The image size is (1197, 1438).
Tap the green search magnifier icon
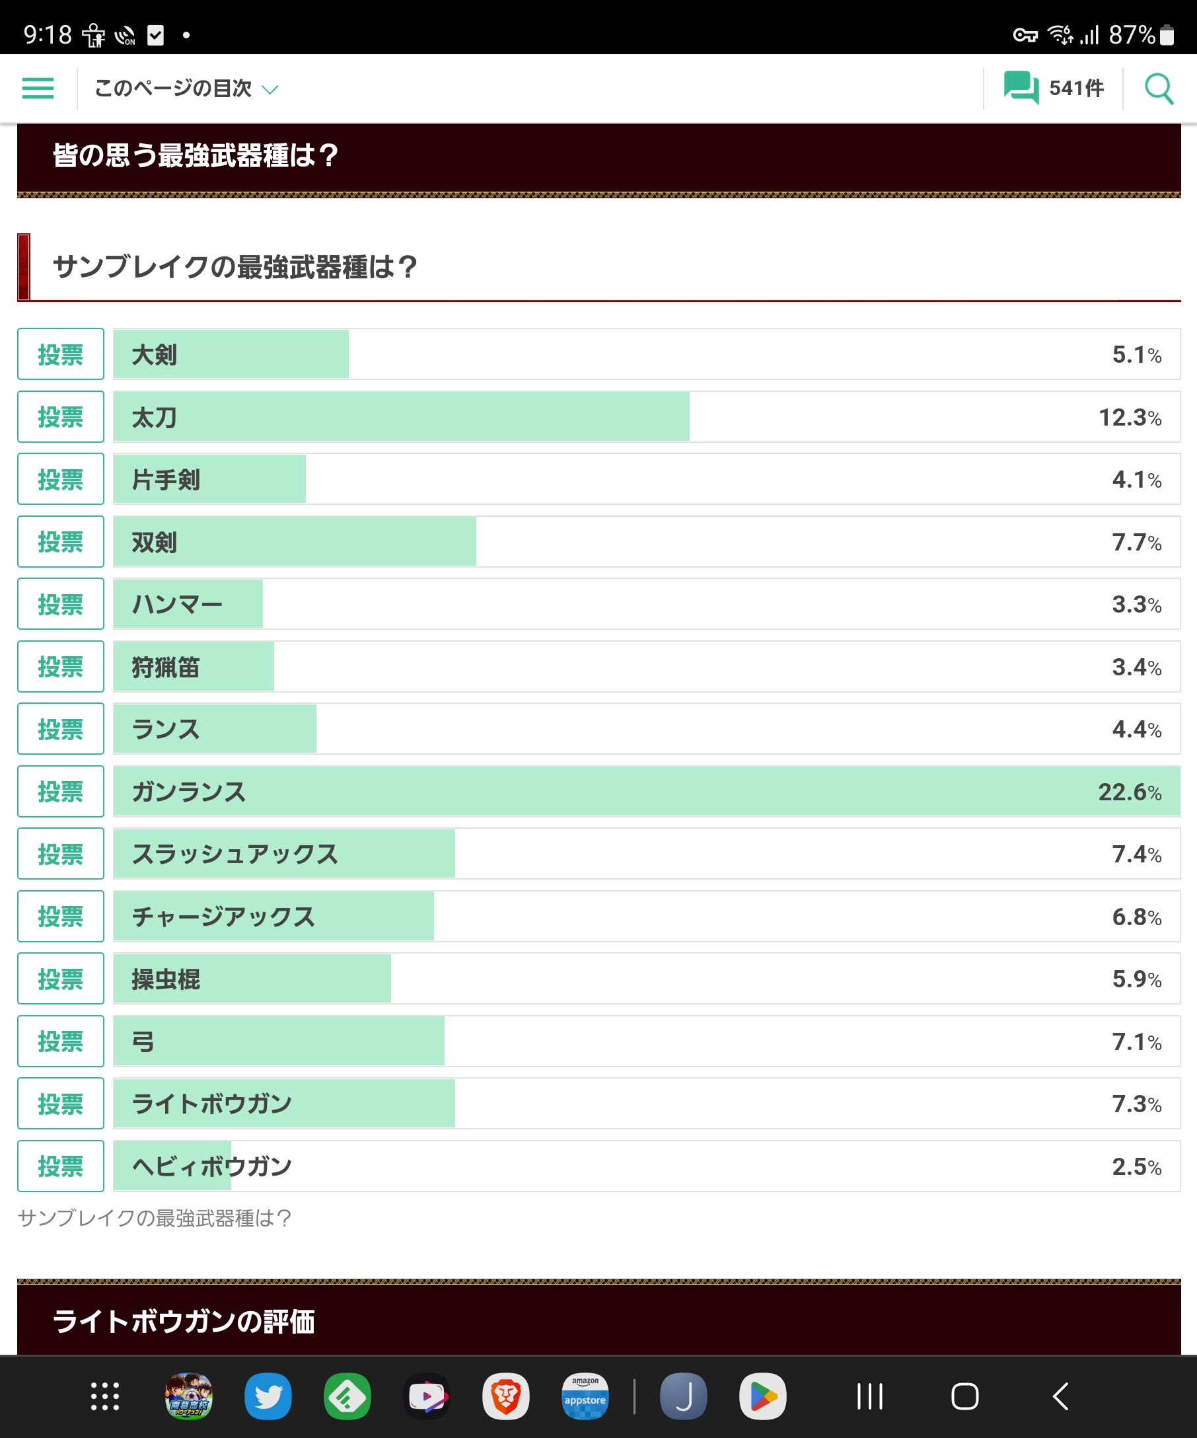1159,89
